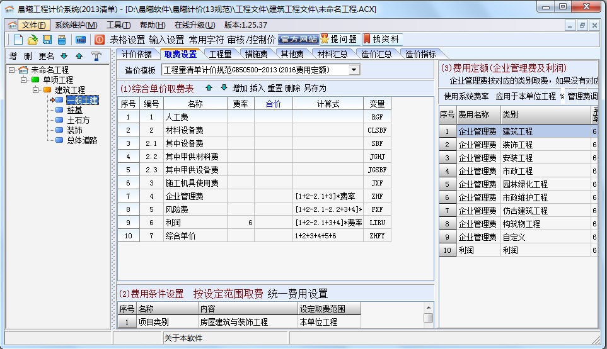
Task: Collapse the 未命名工程 root node
Action: tap(11, 70)
